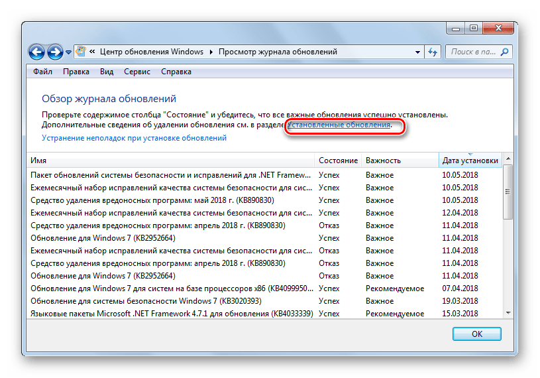Click the vertical scrollbar thumb
The width and height of the screenshot is (540, 378).
(x=508, y=192)
